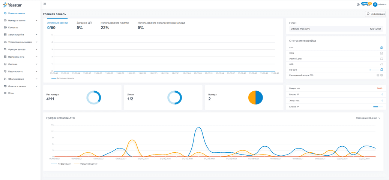The width and height of the screenshot is (389, 180).
Task: Click the admin user avatar icon
Action: pos(375,4)
